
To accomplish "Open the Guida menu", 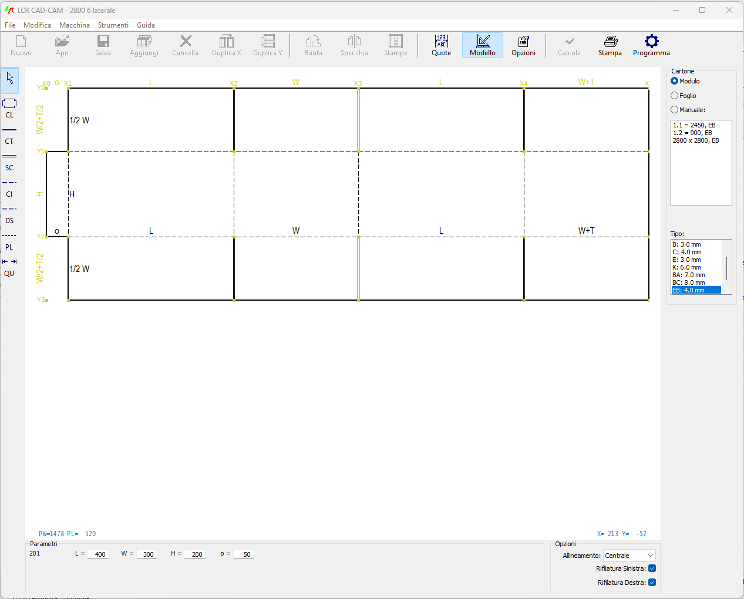I will click(146, 25).
